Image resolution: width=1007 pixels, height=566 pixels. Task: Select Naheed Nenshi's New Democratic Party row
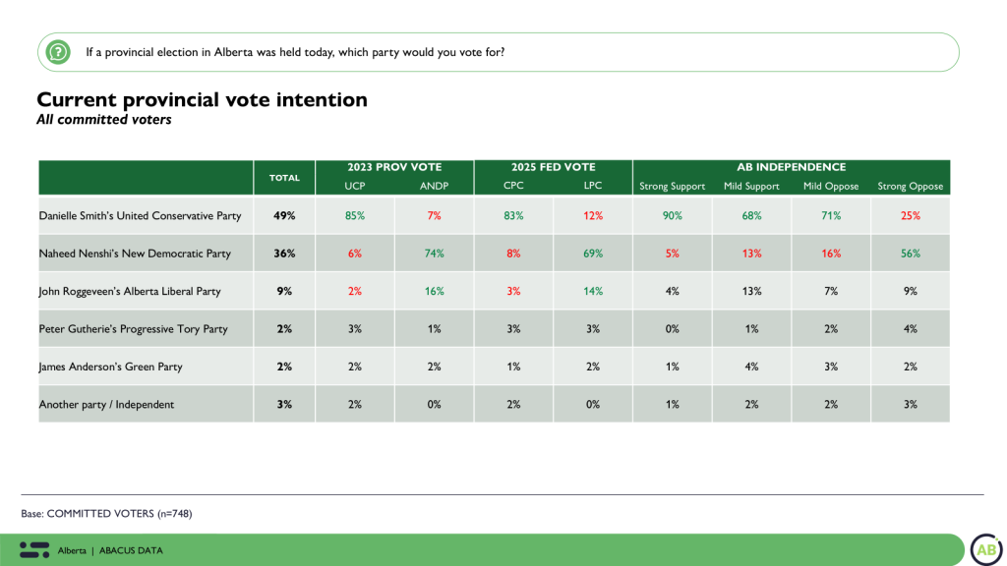click(135, 253)
